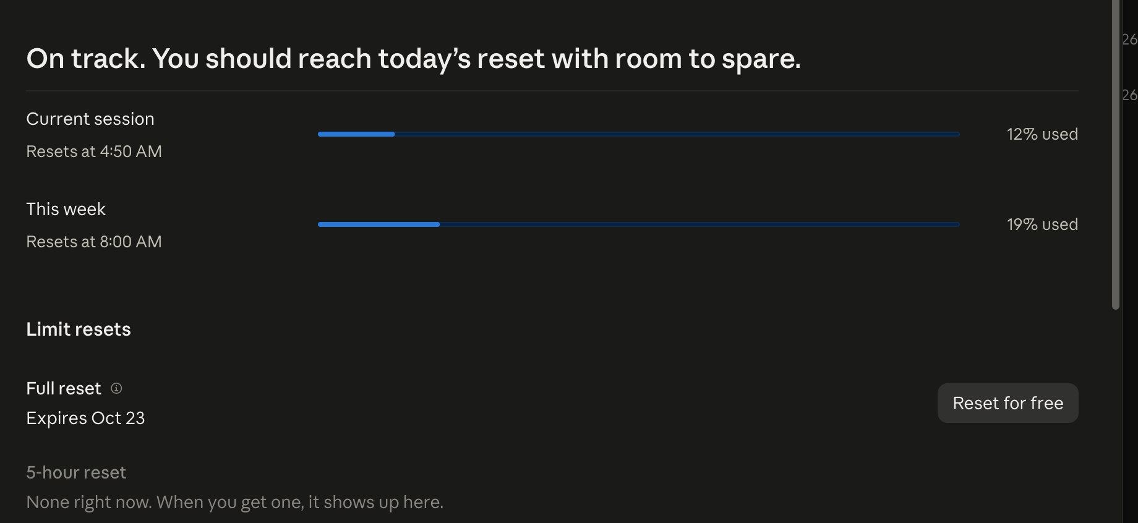Click the This week usage bar
The image size is (1138, 523).
coord(638,224)
